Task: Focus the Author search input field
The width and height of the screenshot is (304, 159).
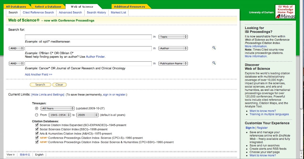Action: pyautogui.click(x=88, y=48)
